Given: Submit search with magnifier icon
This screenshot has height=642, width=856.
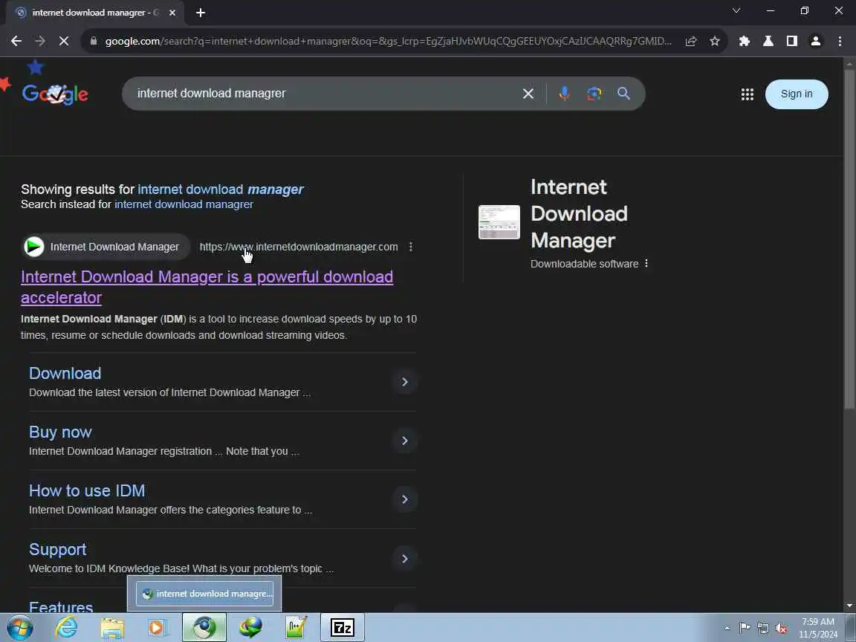Looking at the screenshot, I should (623, 94).
